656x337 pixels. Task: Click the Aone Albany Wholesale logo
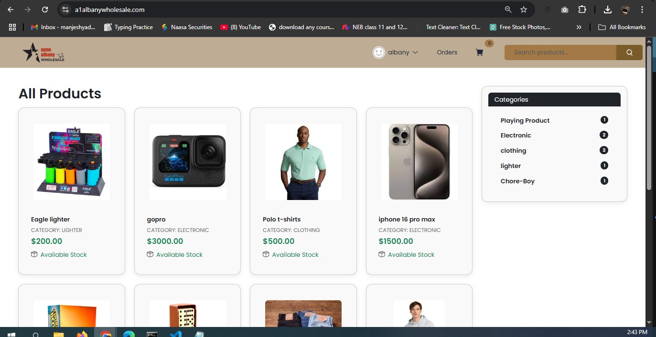tap(43, 53)
